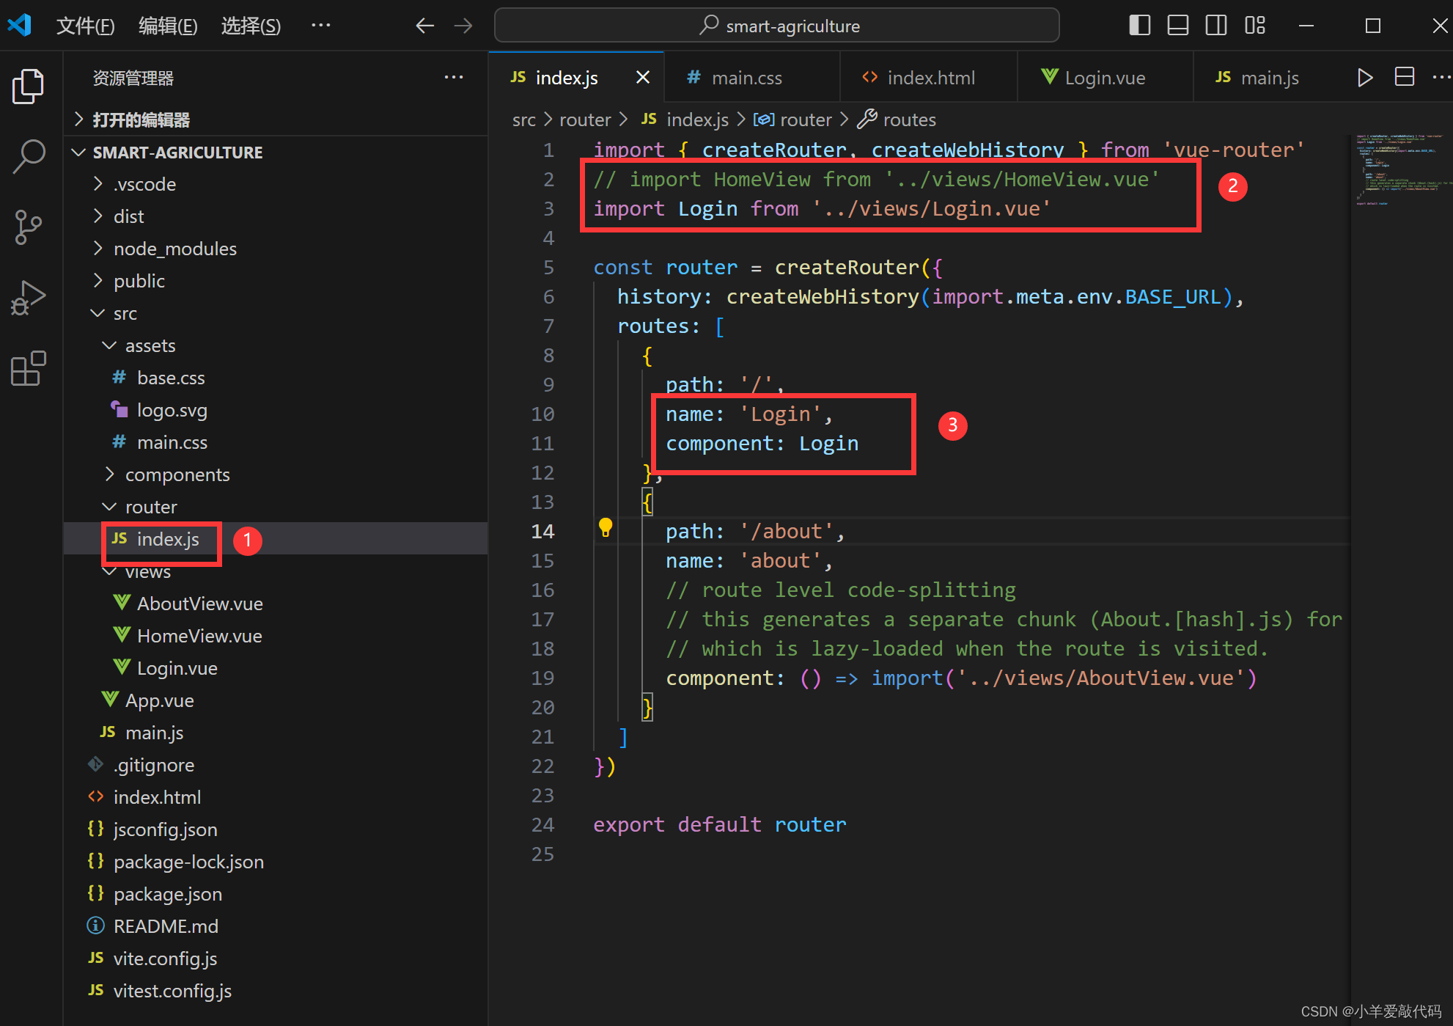
Task: Open package-lock.json file
Action: click(x=275, y=862)
